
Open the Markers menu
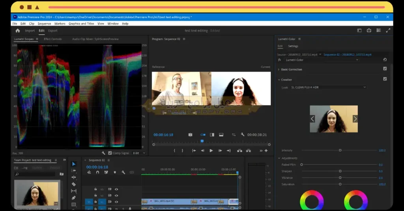(60, 23)
